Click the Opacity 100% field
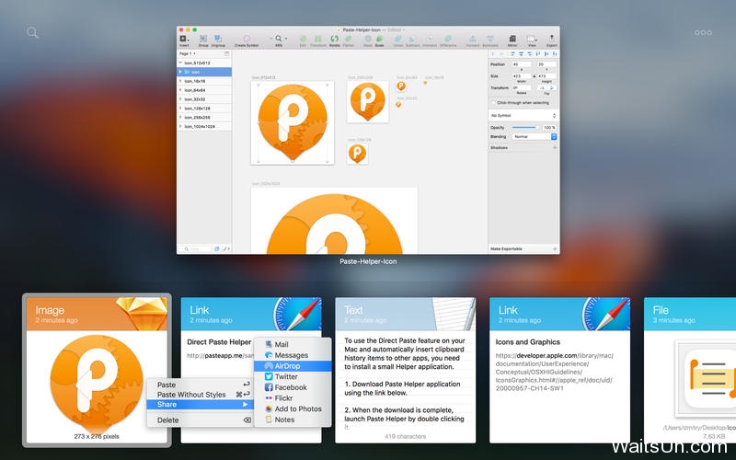Image resolution: width=736 pixels, height=460 pixels. [549, 127]
